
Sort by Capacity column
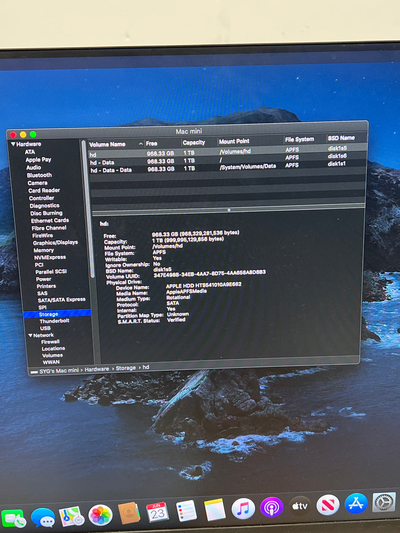[193, 143]
